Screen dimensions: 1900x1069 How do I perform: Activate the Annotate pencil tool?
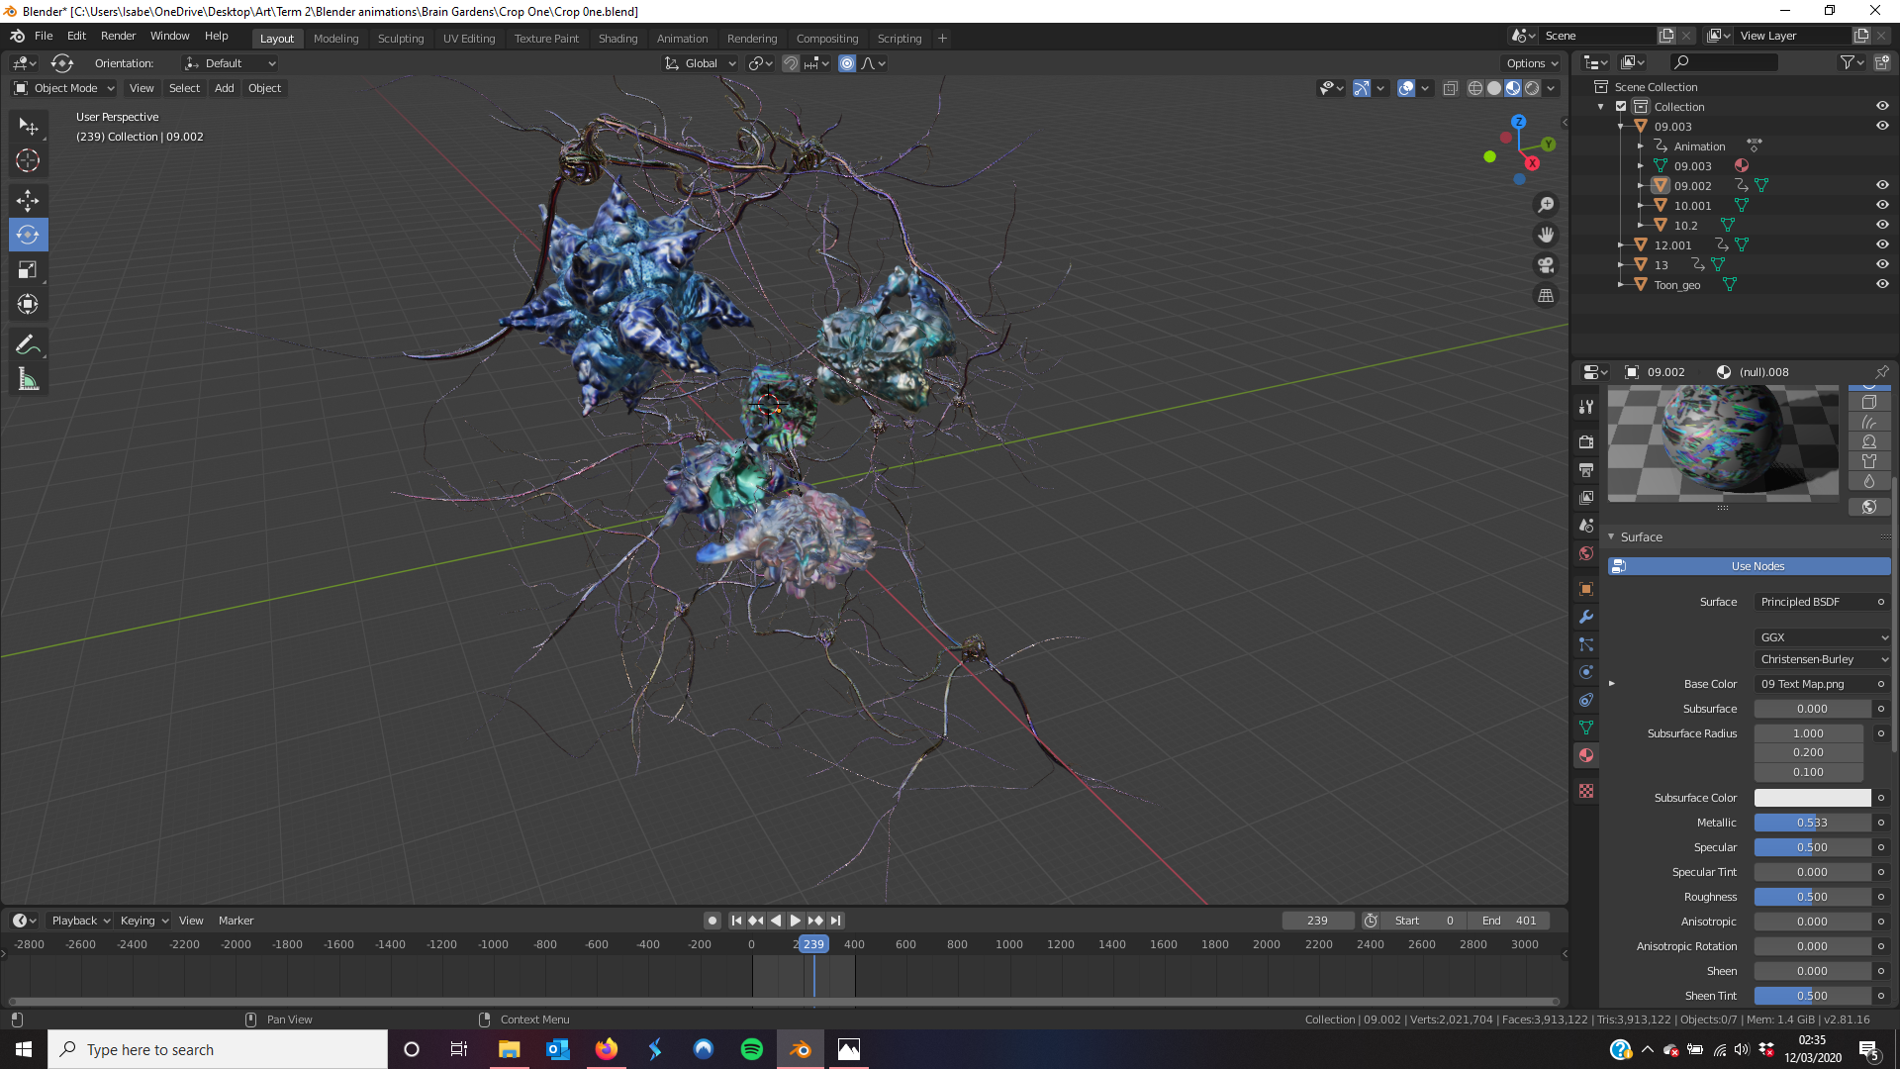tap(28, 344)
